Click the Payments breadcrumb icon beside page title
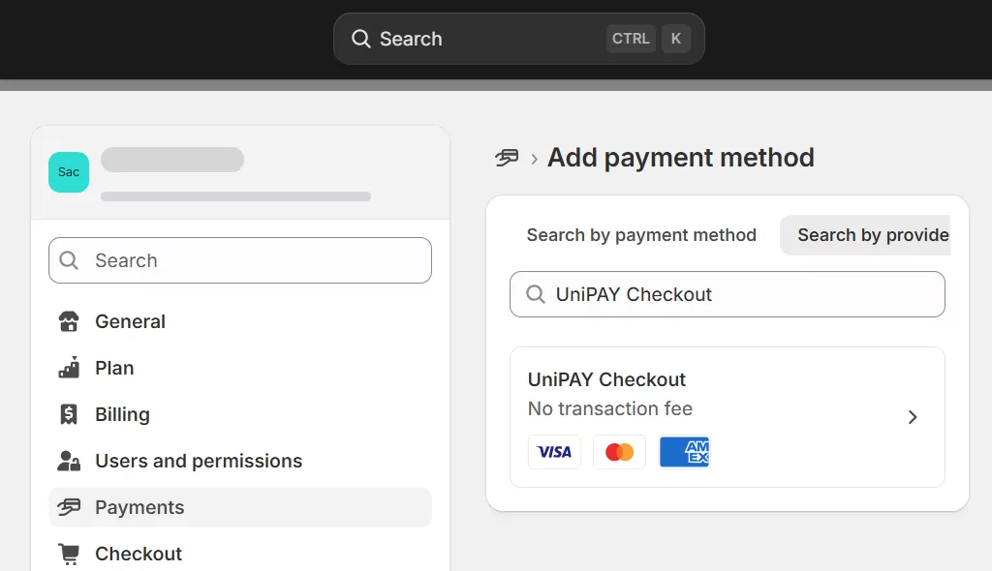992x571 pixels. point(506,158)
